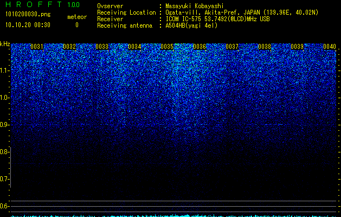Click the 1.1 frequency axis label
341x217 pixels.
[4, 71]
